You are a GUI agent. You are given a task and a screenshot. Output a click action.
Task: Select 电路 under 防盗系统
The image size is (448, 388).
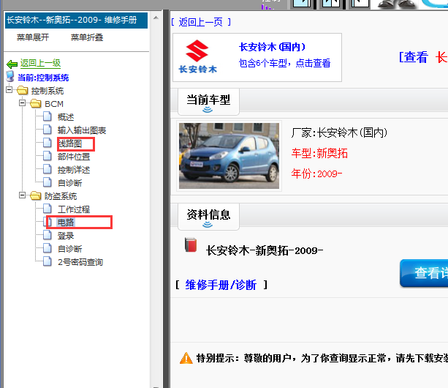[66, 223]
